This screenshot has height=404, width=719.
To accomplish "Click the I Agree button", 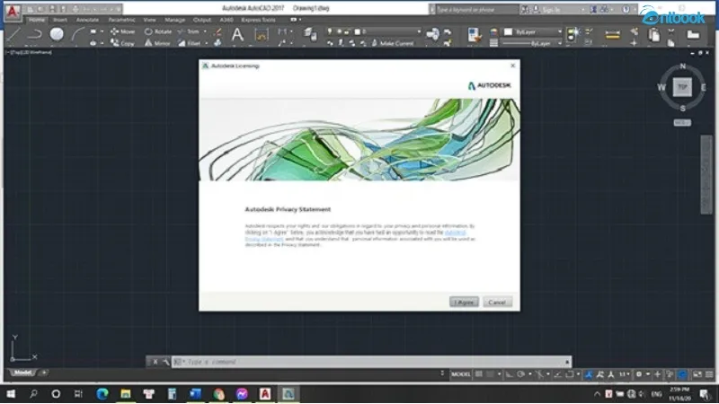I will coord(464,303).
